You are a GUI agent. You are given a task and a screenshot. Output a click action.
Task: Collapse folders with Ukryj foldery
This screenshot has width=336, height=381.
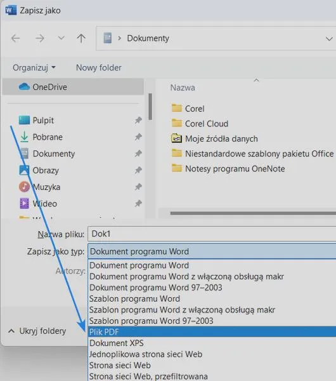coord(37,331)
